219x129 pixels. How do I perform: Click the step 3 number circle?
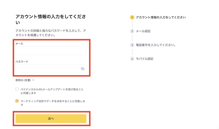click(x=132, y=45)
